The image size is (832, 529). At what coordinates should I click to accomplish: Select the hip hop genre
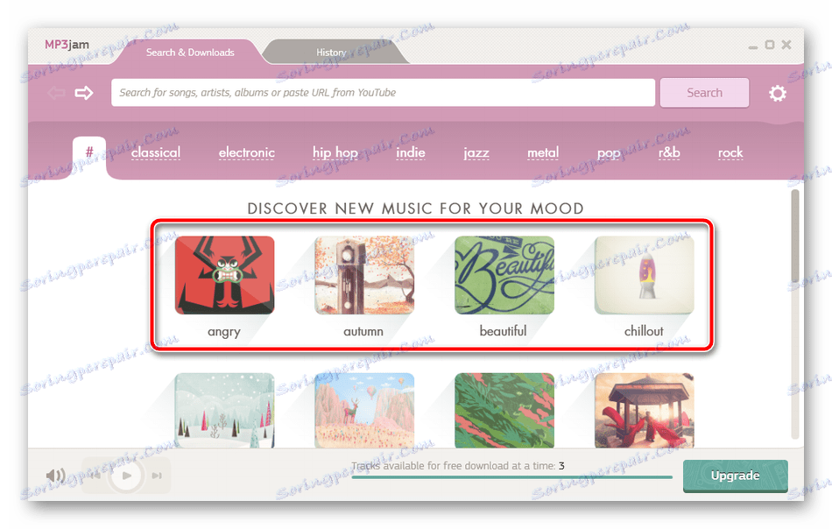[335, 153]
